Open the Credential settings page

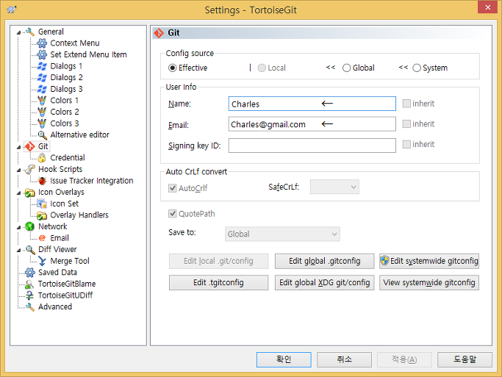[x=68, y=158]
